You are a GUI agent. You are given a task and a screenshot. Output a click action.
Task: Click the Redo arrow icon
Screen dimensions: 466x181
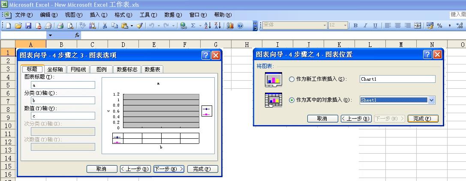166,26
